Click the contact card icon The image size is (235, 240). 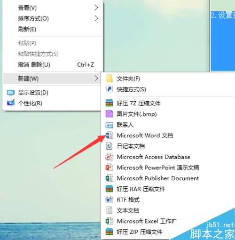pyautogui.click(x=110, y=125)
